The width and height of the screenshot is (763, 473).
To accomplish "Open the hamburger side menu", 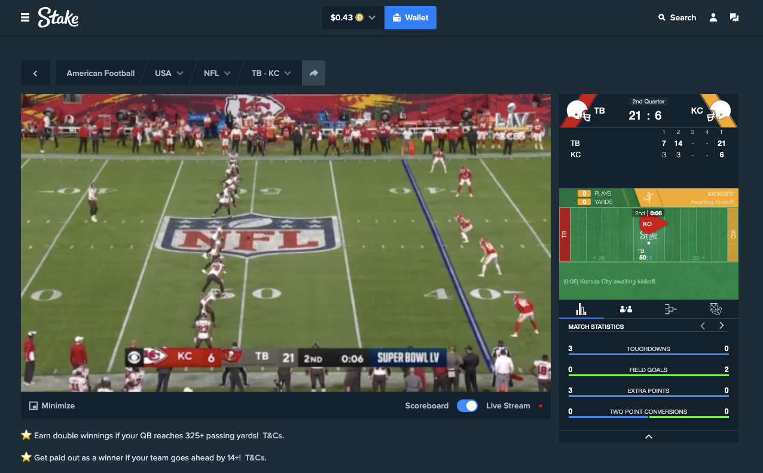I will coord(25,17).
